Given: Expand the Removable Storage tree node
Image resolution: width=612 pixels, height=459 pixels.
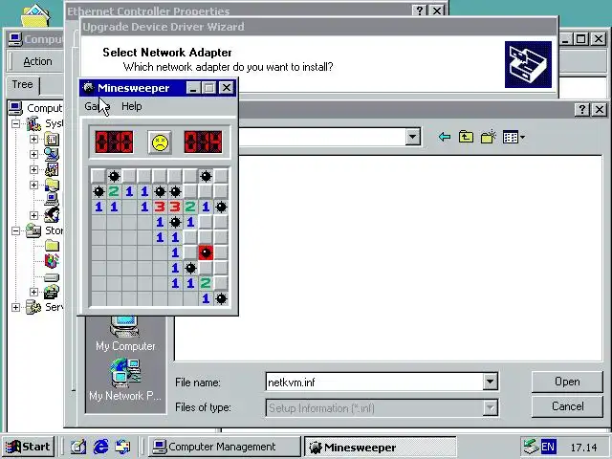Looking at the screenshot, I should click(x=34, y=292).
